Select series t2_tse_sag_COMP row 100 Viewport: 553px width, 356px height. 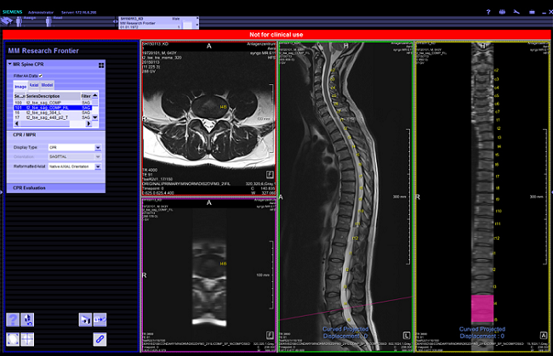[51, 102]
